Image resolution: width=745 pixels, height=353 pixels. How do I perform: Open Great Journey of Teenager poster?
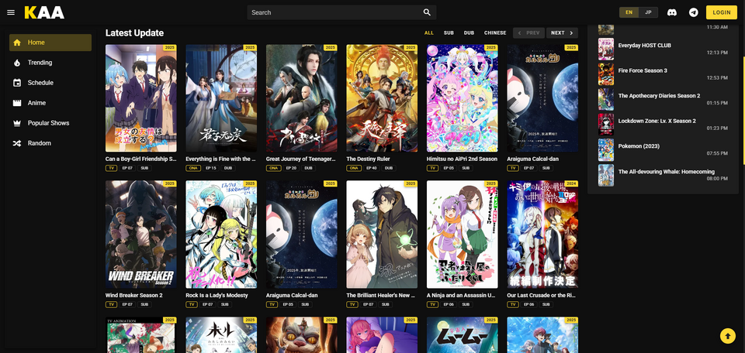click(302, 98)
